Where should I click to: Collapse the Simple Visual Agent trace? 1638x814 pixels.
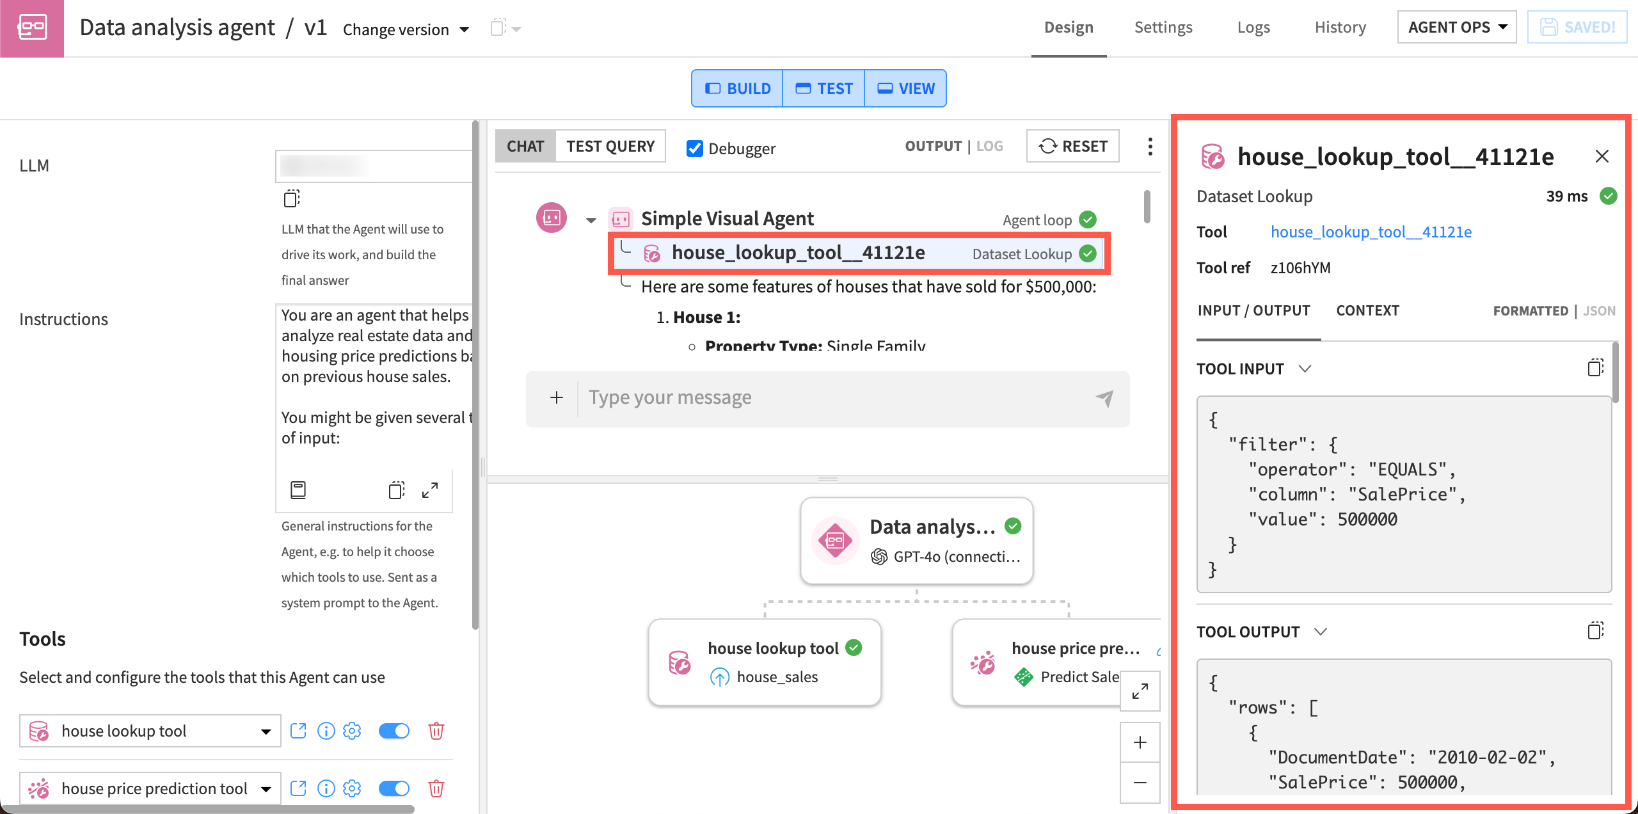coord(591,220)
